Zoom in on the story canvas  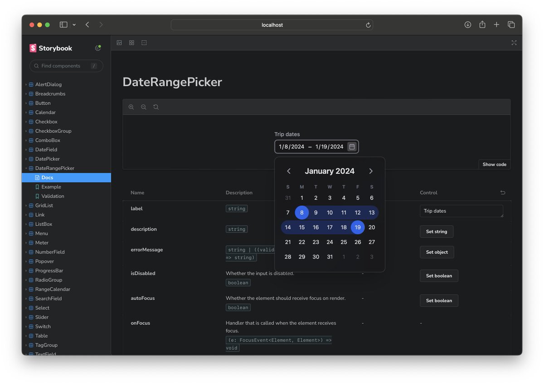(131, 107)
